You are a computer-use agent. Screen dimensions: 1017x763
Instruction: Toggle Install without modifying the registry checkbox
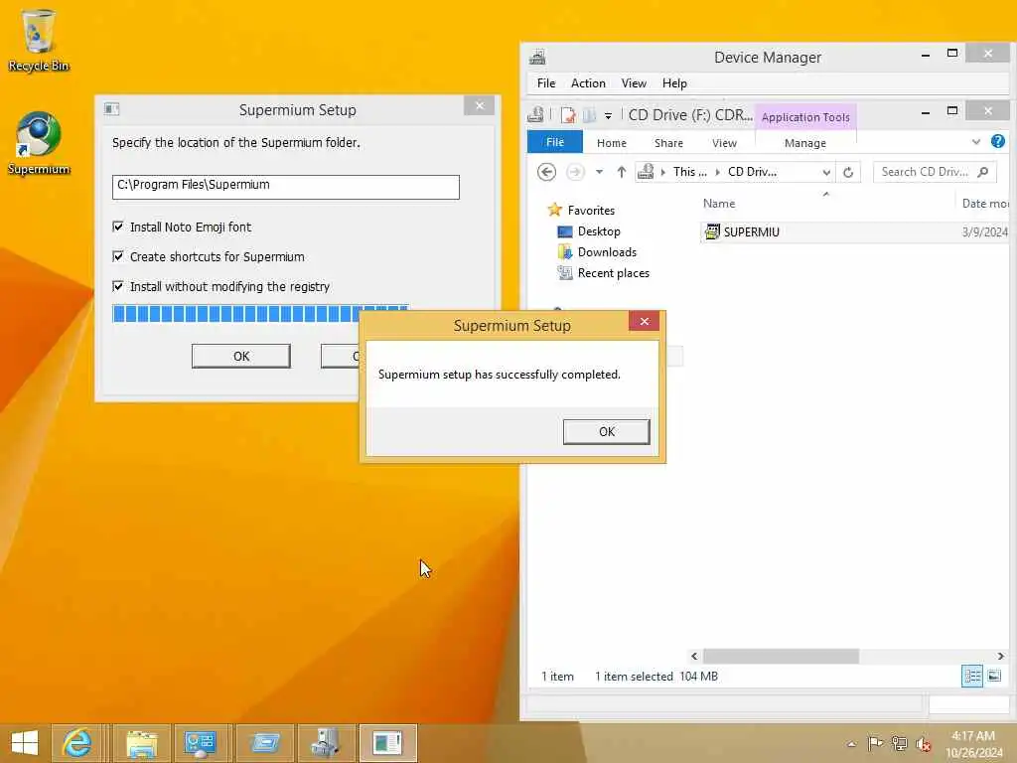click(x=118, y=286)
